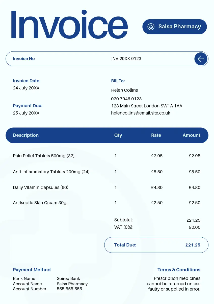This screenshot has width=214, height=304.
Task: Select the invoice number INV-20XX-0123
Action: [x=126, y=59]
